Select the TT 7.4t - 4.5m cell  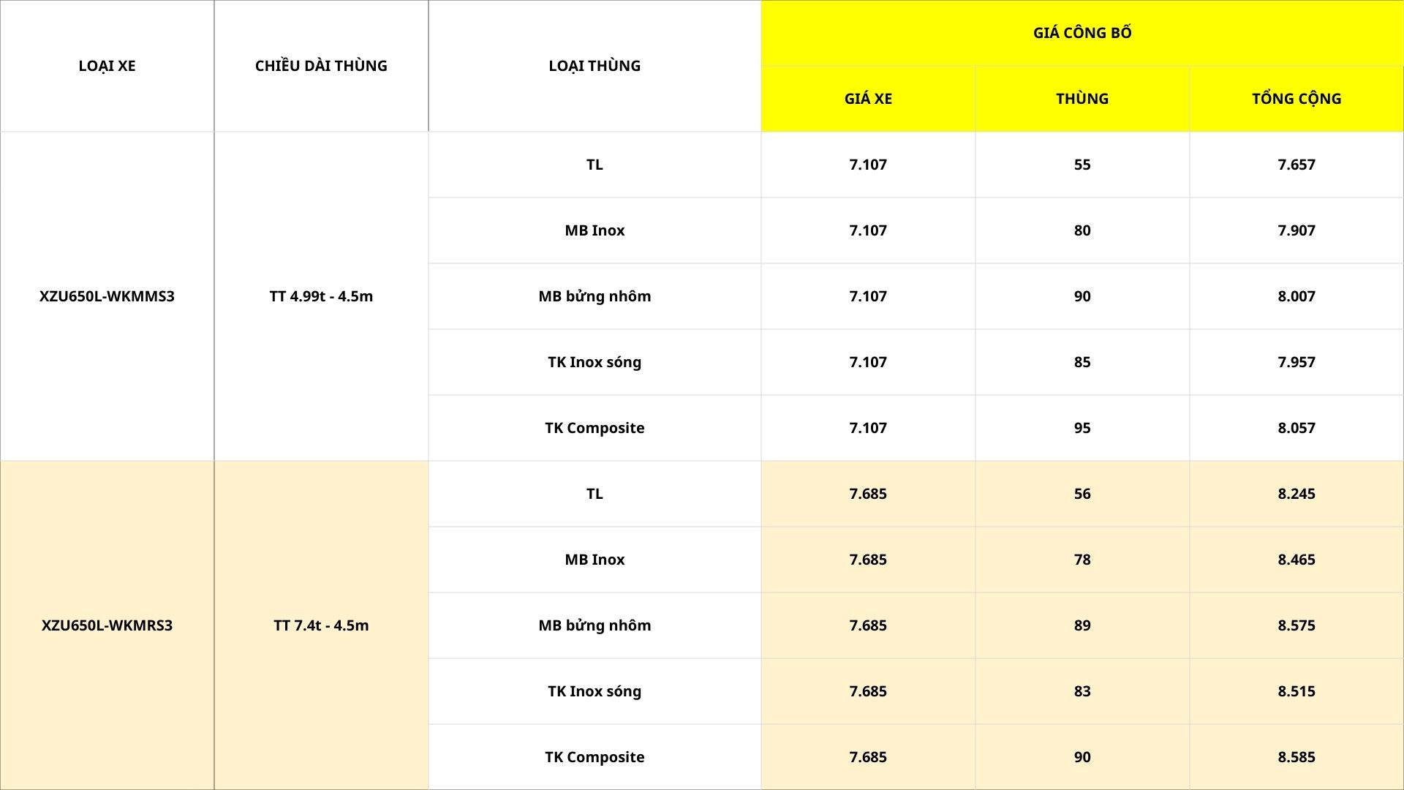tap(321, 625)
